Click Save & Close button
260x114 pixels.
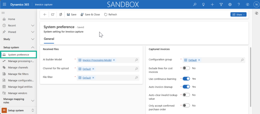click(x=90, y=14)
